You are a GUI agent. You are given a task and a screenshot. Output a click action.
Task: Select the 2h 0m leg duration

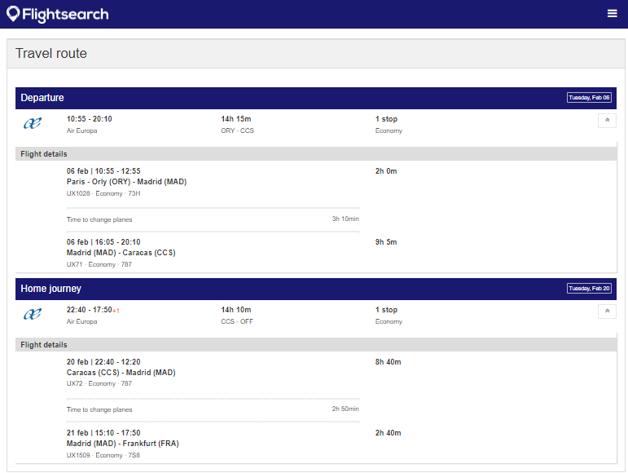386,170
